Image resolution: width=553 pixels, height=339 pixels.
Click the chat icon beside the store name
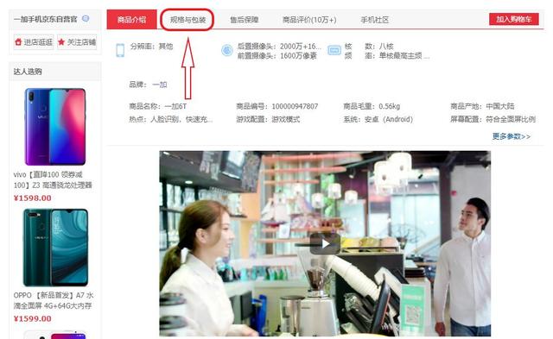point(86,19)
